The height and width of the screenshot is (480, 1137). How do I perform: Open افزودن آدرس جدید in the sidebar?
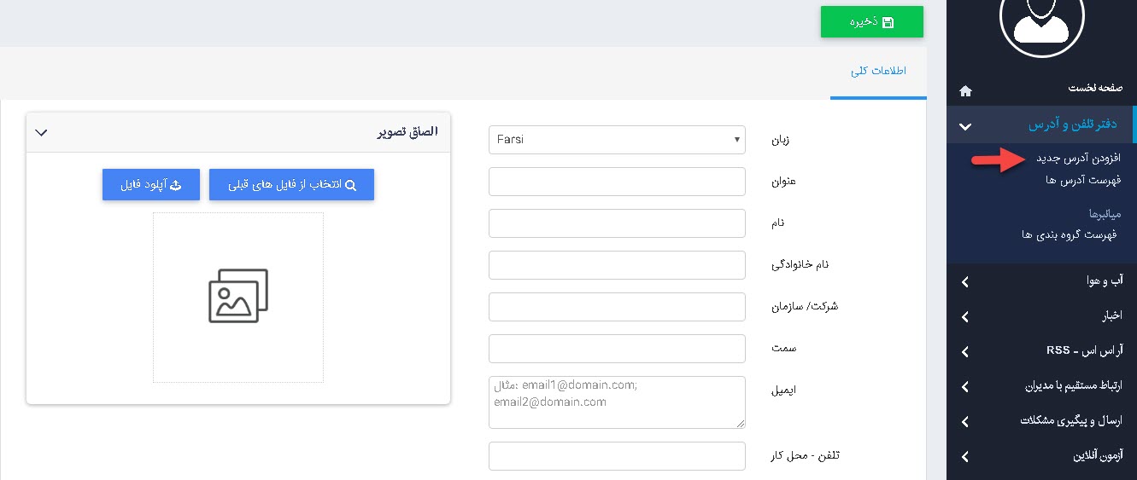[1078, 159]
